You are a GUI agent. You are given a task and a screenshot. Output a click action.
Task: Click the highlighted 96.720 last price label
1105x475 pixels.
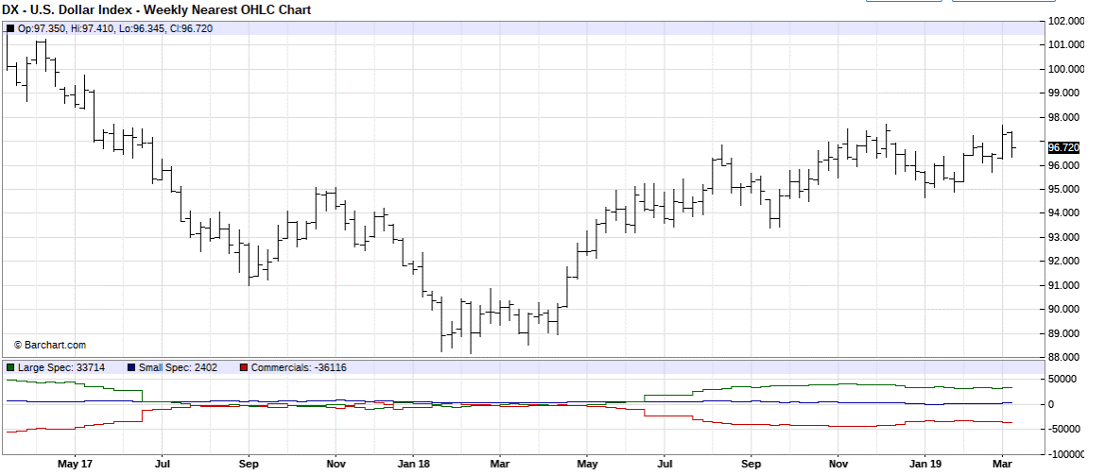pyautogui.click(x=1063, y=147)
